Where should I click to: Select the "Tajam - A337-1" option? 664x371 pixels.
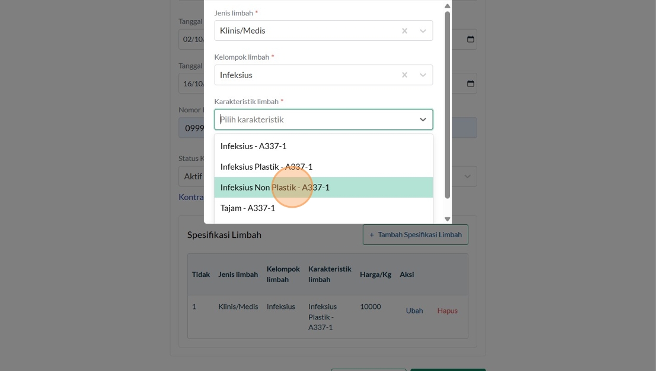(248, 208)
